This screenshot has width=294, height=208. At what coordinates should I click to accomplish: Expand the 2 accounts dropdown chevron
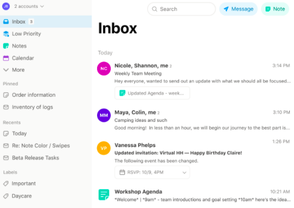click(42, 6)
